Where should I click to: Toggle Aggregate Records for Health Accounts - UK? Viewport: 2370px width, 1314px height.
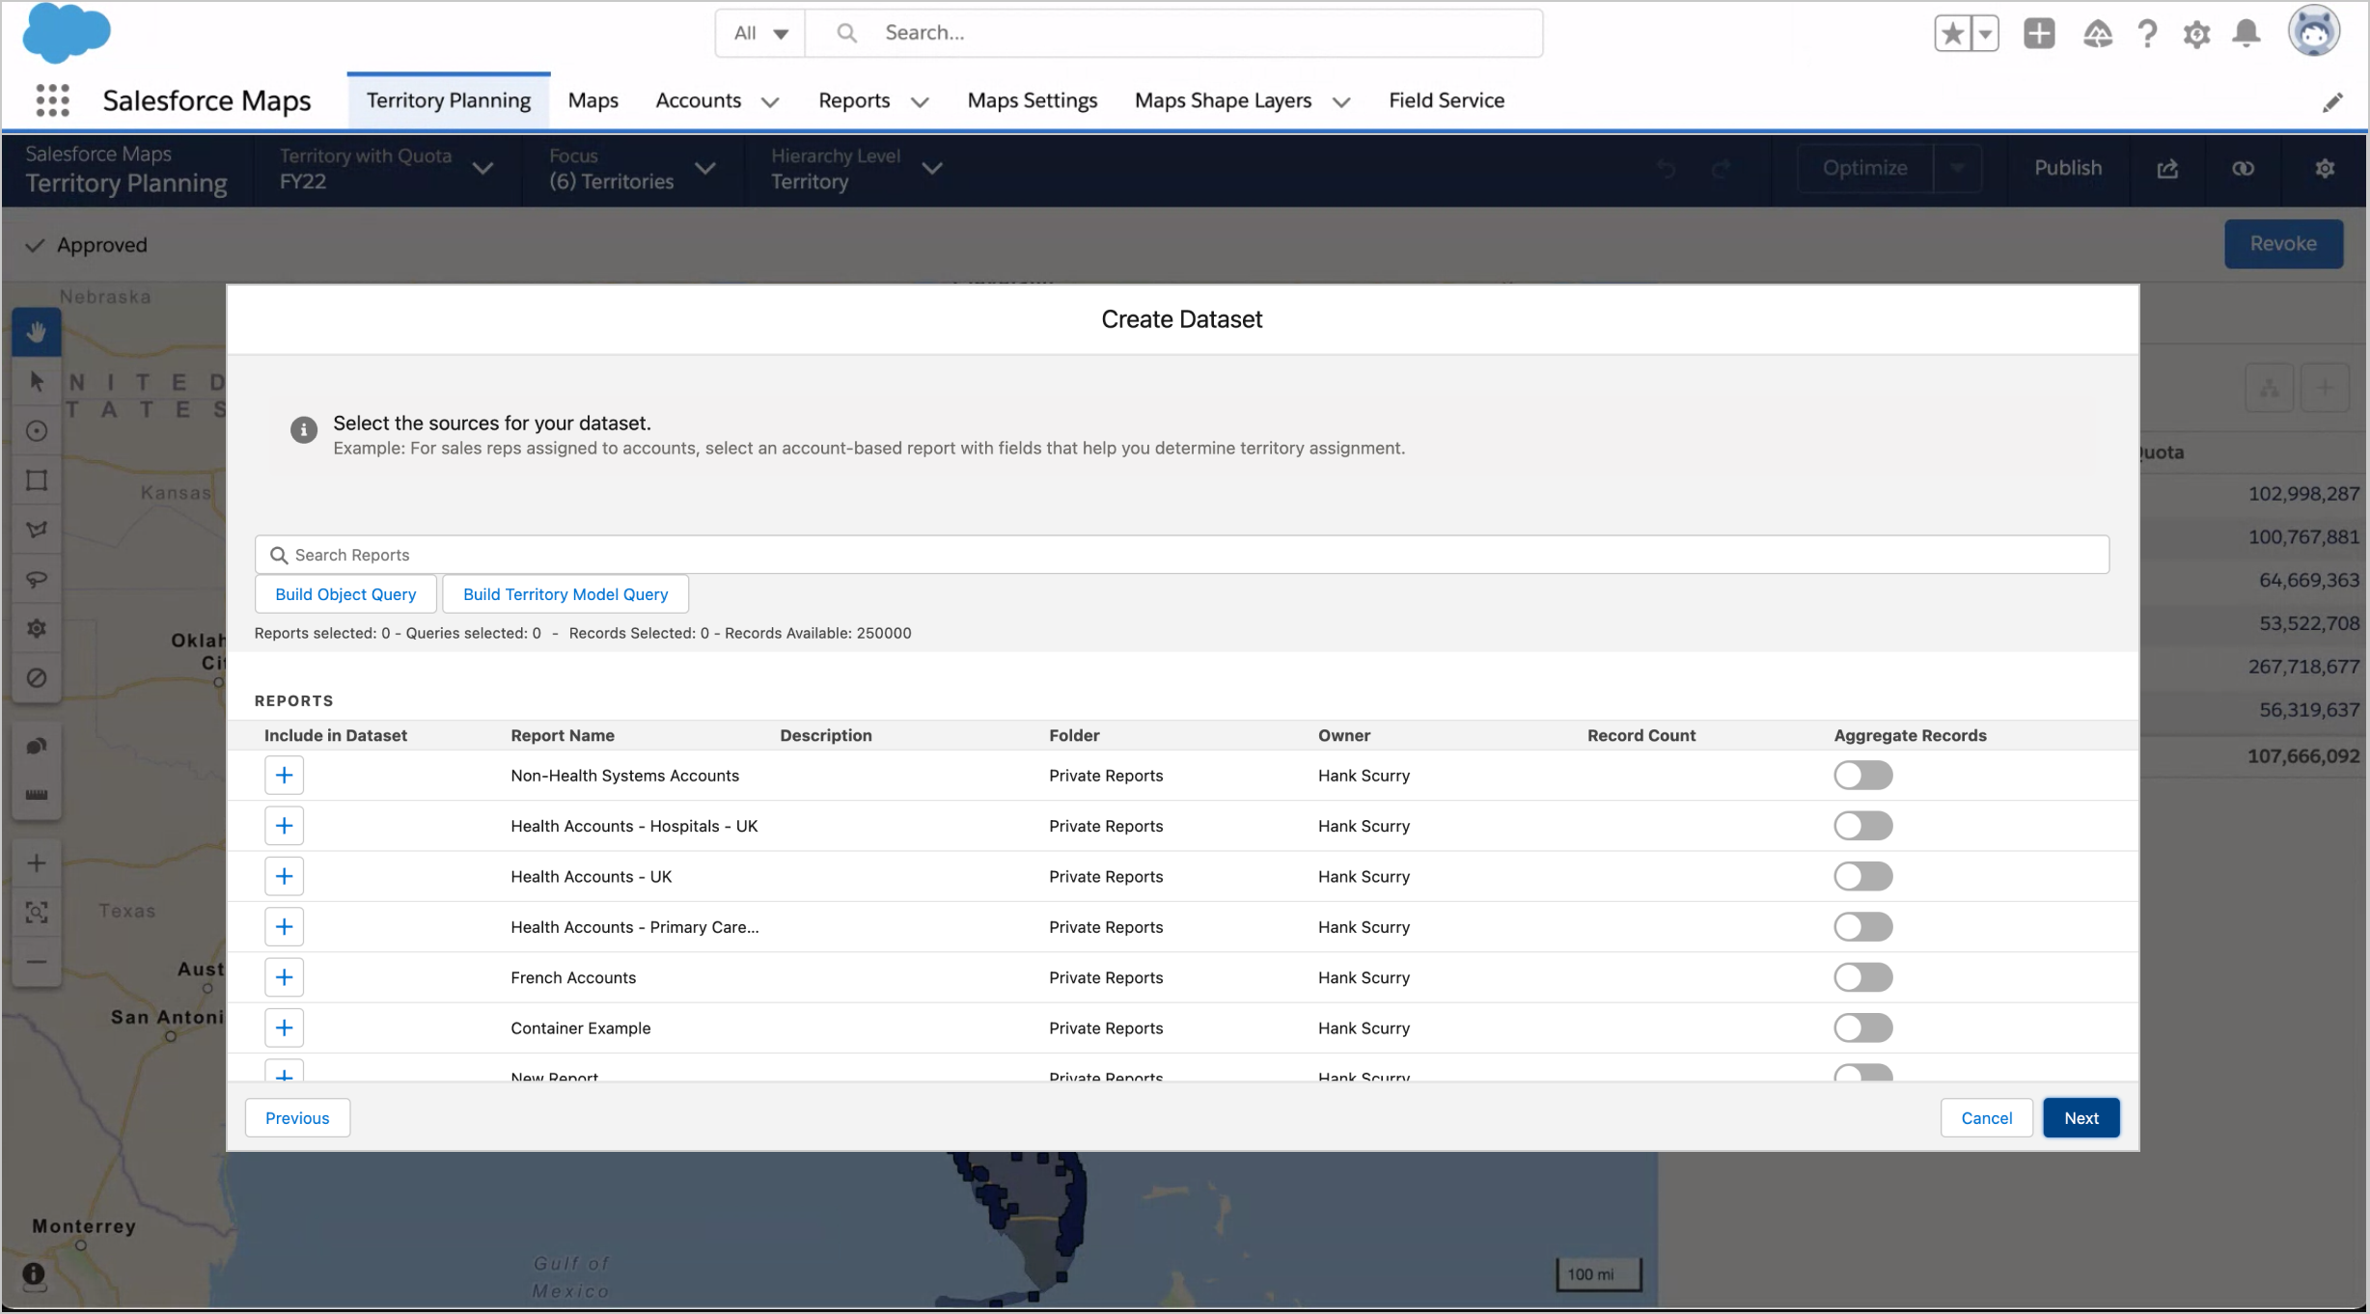point(1862,876)
